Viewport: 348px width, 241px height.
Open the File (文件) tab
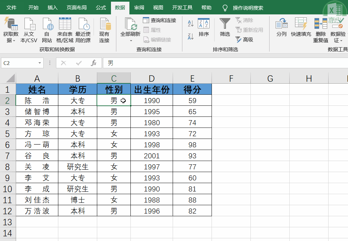coord(11,8)
